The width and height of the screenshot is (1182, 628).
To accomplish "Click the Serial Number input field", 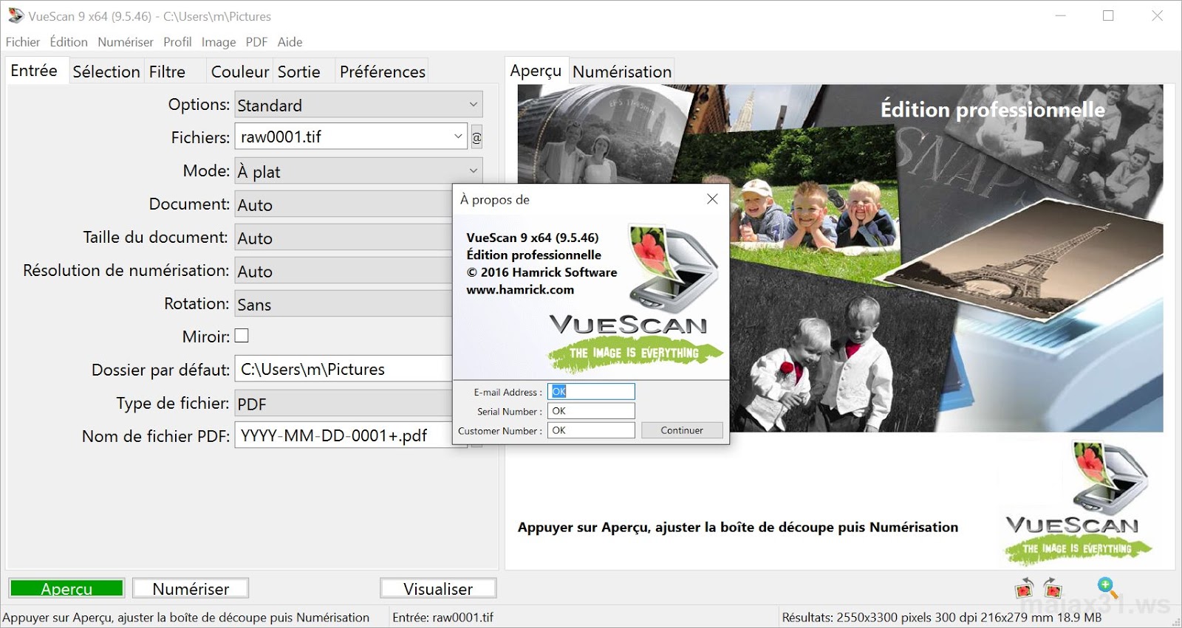I will click(591, 411).
